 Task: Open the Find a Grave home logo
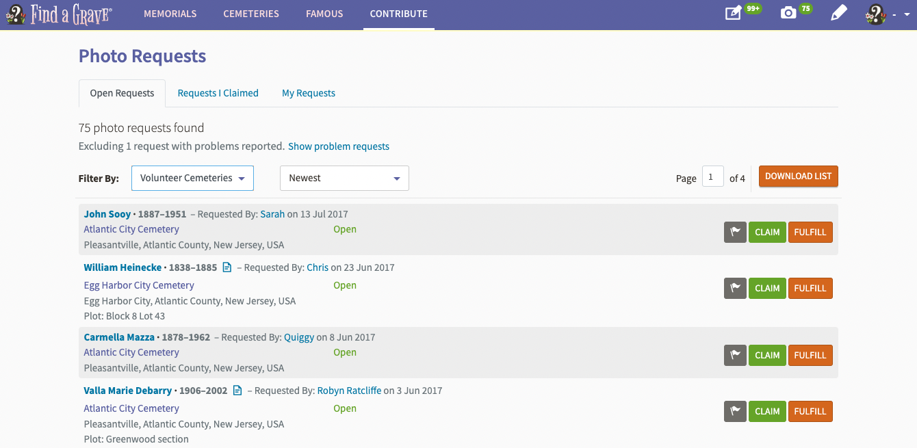(x=59, y=14)
